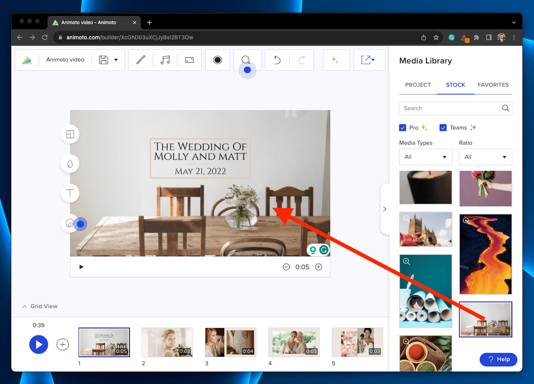
Task: Open the Media Types dropdown
Action: click(x=426, y=157)
